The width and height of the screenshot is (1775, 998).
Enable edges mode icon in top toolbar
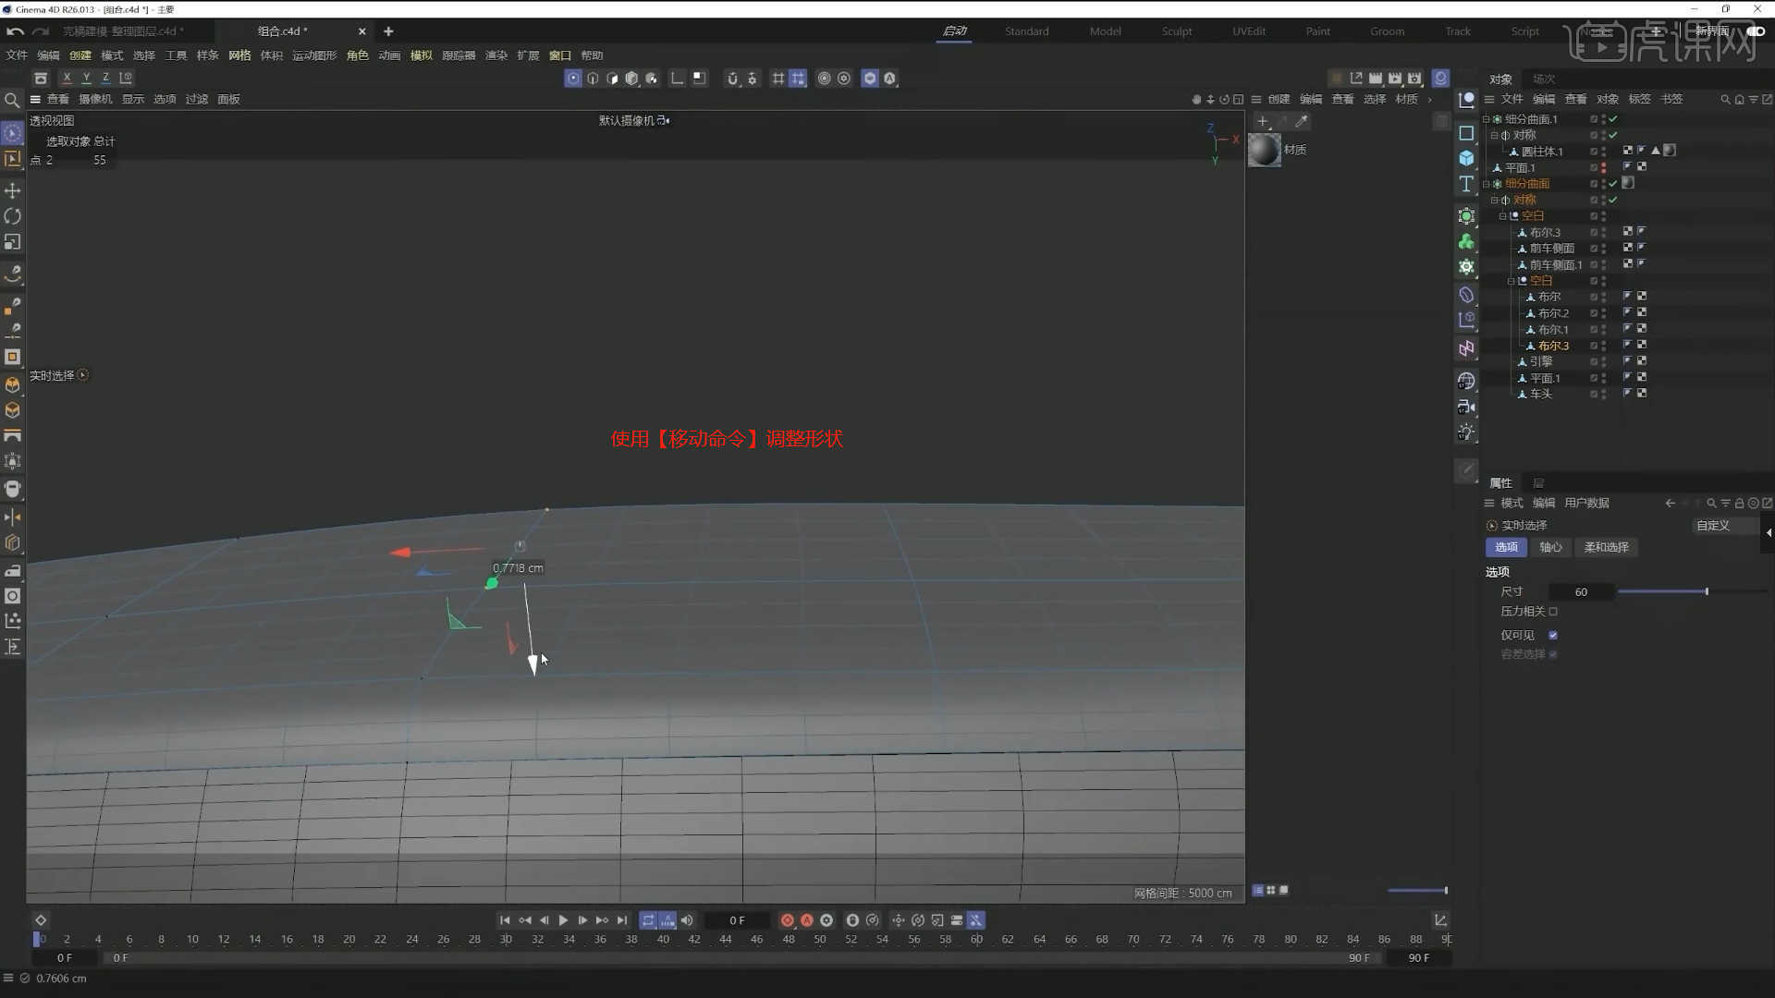[x=593, y=79]
